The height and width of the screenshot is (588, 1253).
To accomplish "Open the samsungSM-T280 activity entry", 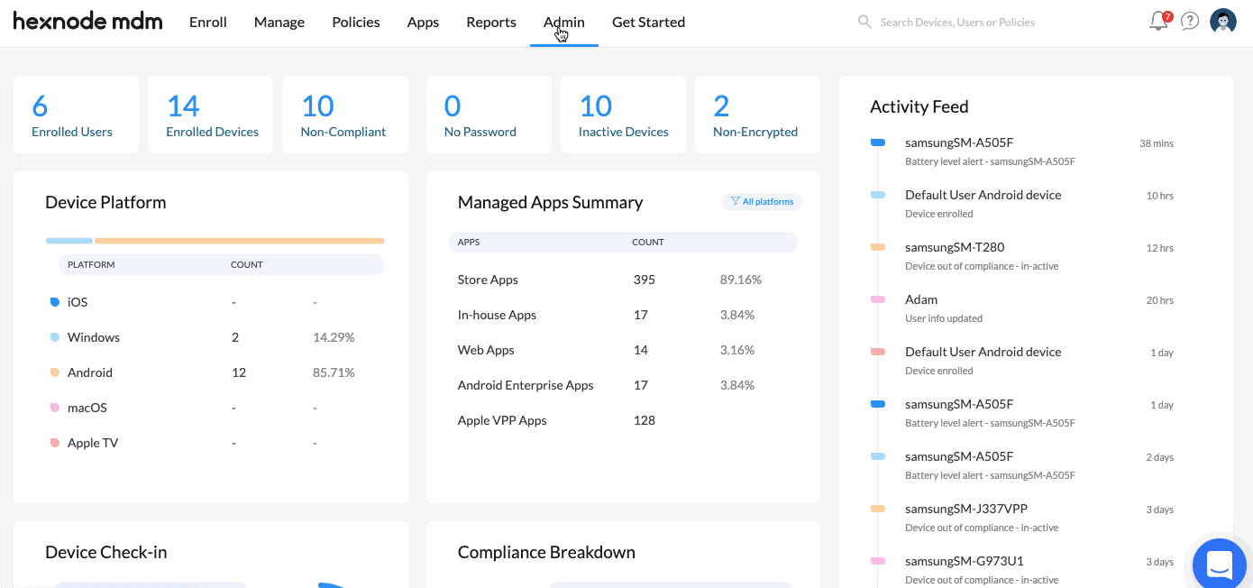I will coord(1022,256).
